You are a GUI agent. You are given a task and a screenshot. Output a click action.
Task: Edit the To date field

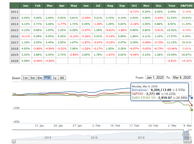tap(182, 78)
